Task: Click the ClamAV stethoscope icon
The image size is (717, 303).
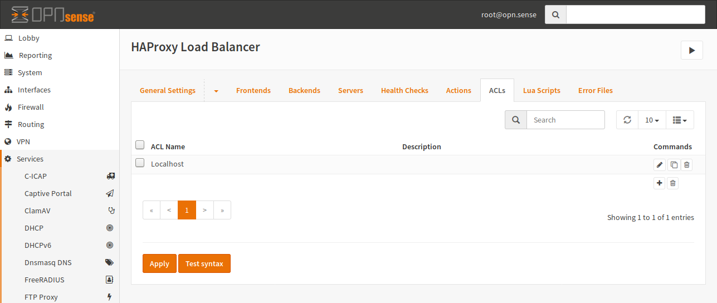Action: point(110,211)
